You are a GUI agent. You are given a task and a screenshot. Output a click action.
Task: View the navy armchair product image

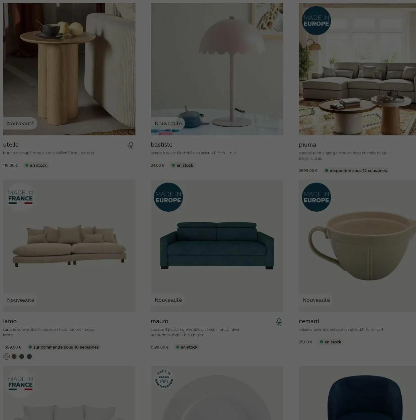357,393
